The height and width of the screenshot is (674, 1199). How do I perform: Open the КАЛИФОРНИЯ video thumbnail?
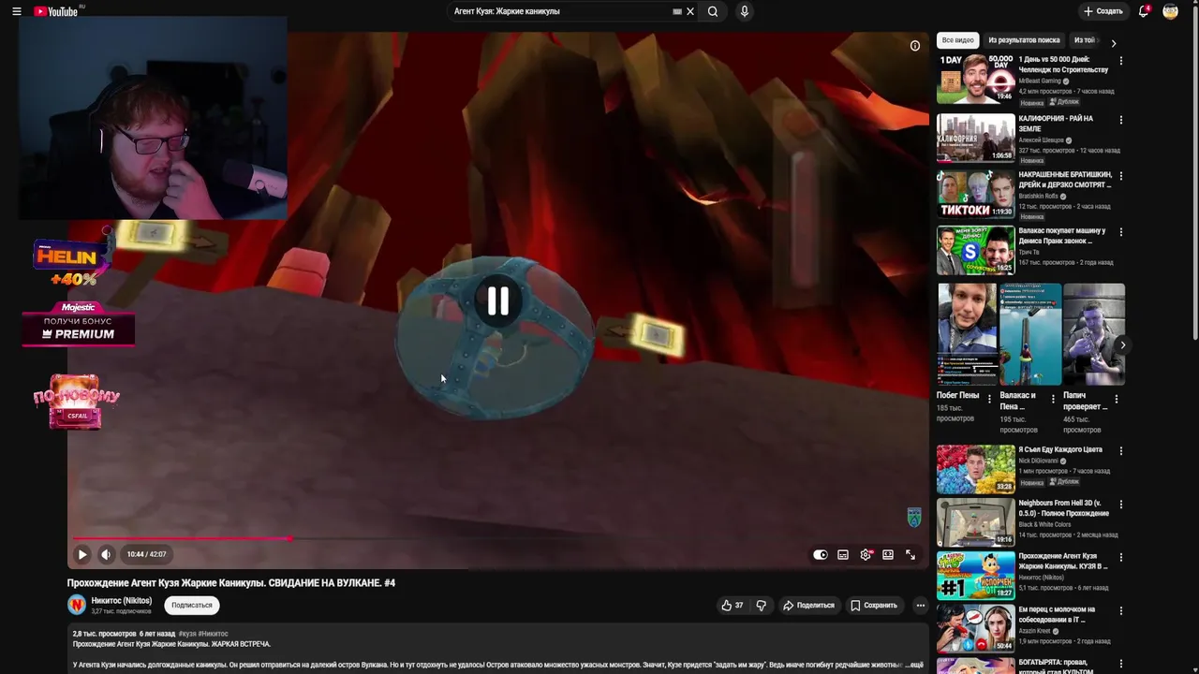coord(975,138)
